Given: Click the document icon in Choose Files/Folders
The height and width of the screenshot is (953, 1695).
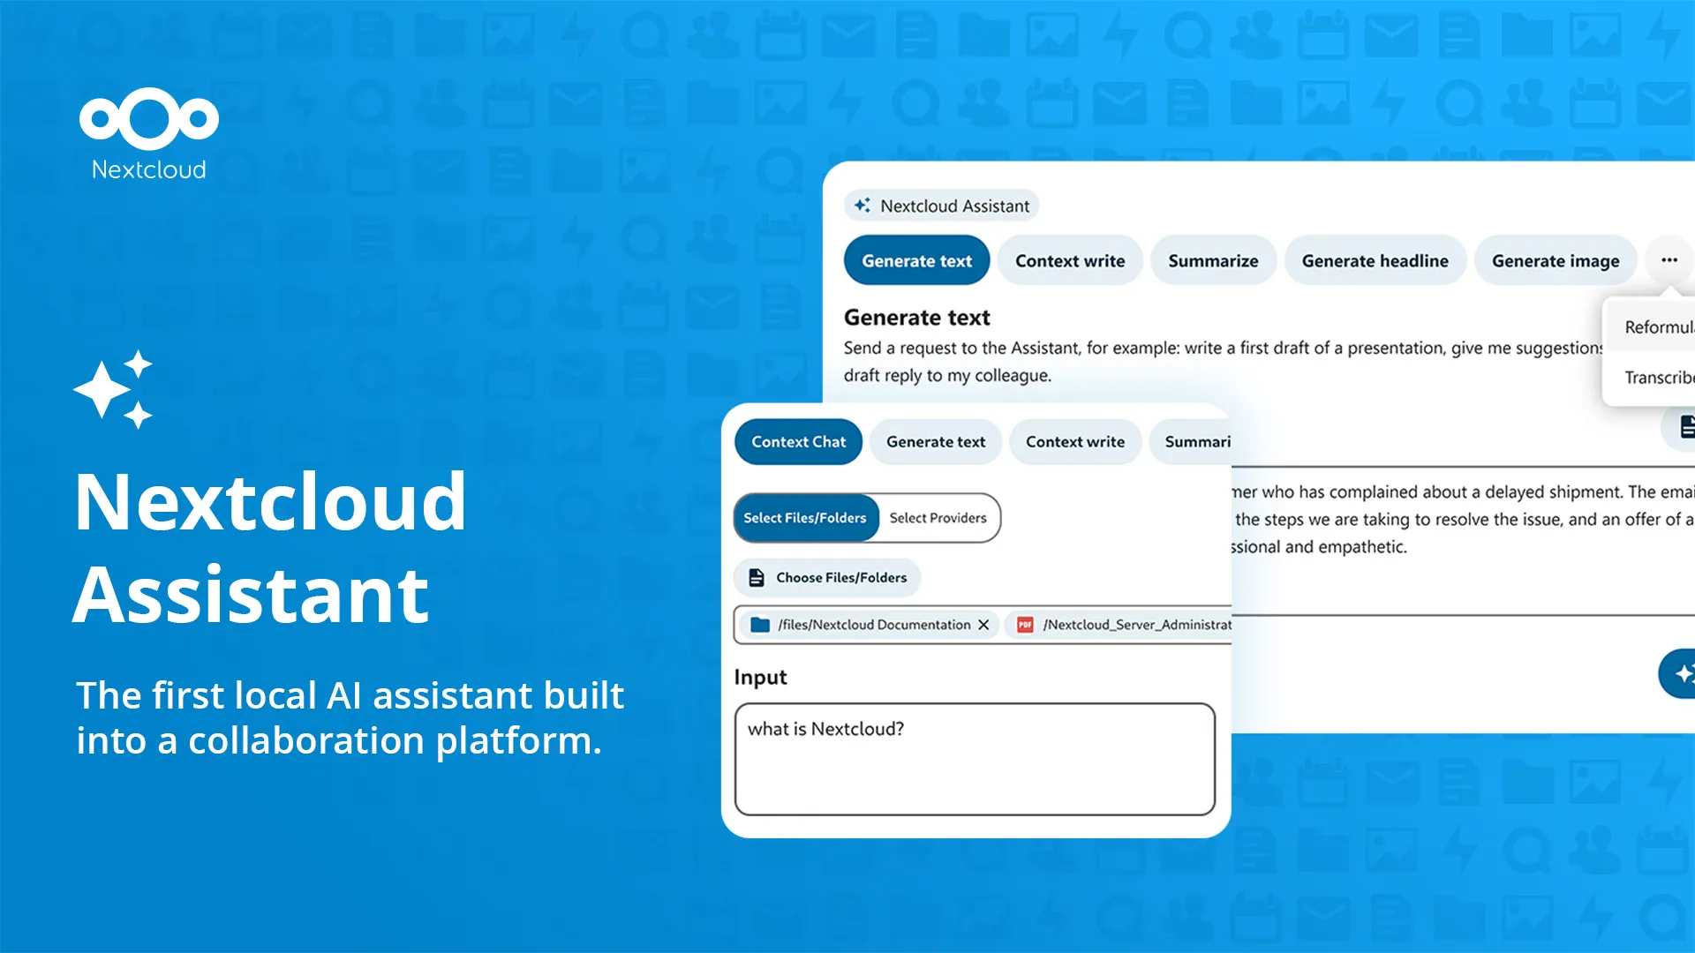Looking at the screenshot, I should (757, 578).
